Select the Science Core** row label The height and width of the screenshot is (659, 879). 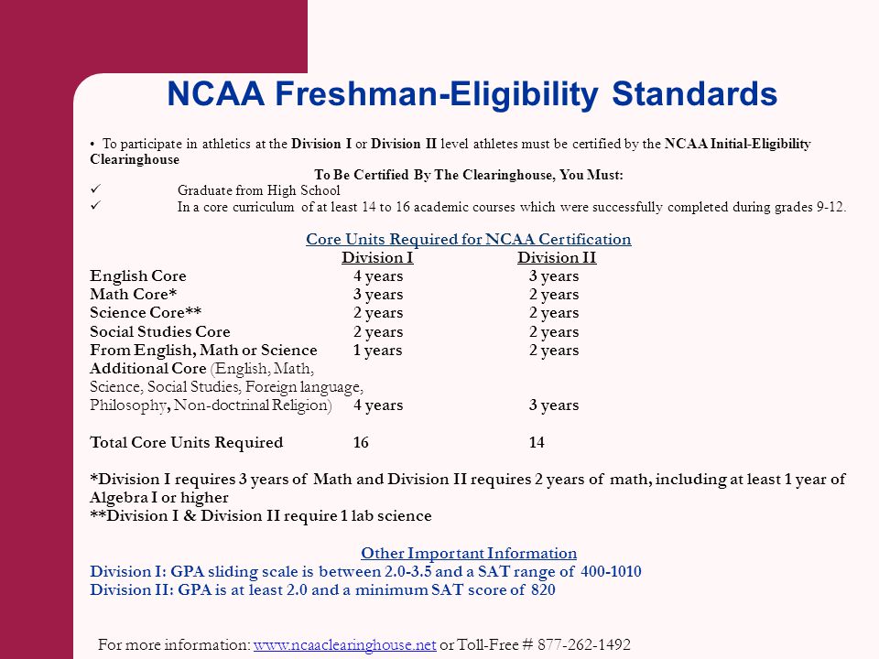(x=146, y=313)
